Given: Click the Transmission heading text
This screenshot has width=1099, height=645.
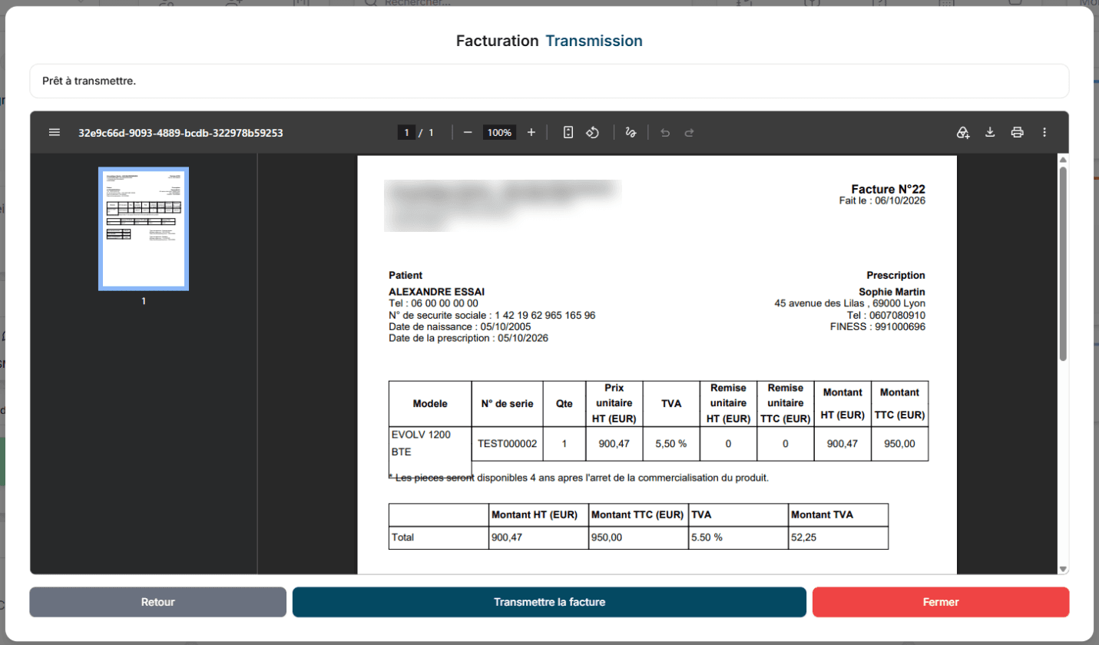Looking at the screenshot, I should point(594,41).
